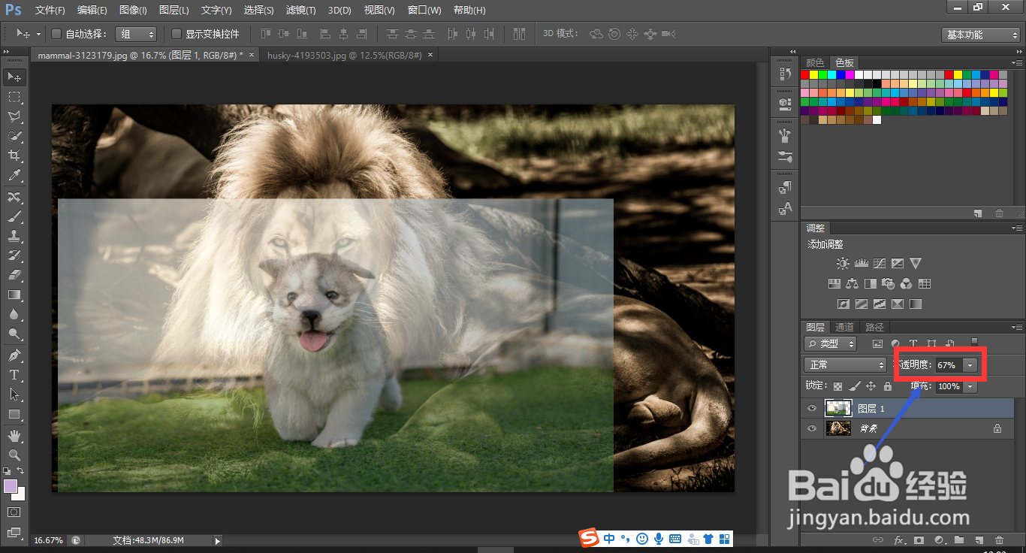Enable the 自动选择 checkbox

[56, 34]
